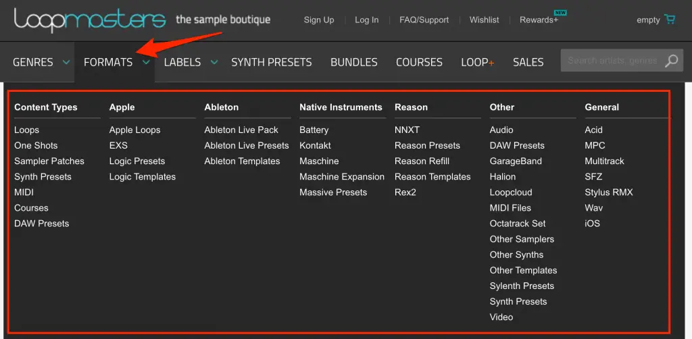Image resolution: width=692 pixels, height=339 pixels.
Task: Choose Halion format
Action: coord(503,177)
